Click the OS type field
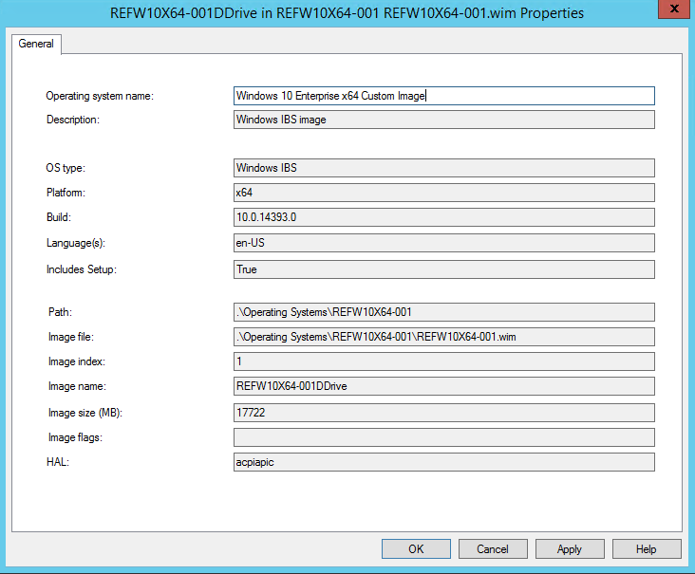 coord(443,168)
